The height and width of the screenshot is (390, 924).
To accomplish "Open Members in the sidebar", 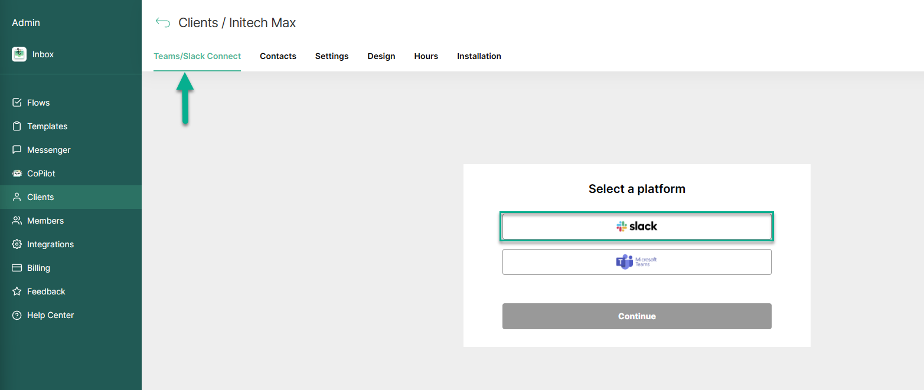I will [71, 221].
